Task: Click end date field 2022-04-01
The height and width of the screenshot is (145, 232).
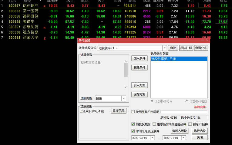Action: [x=172, y=138]
